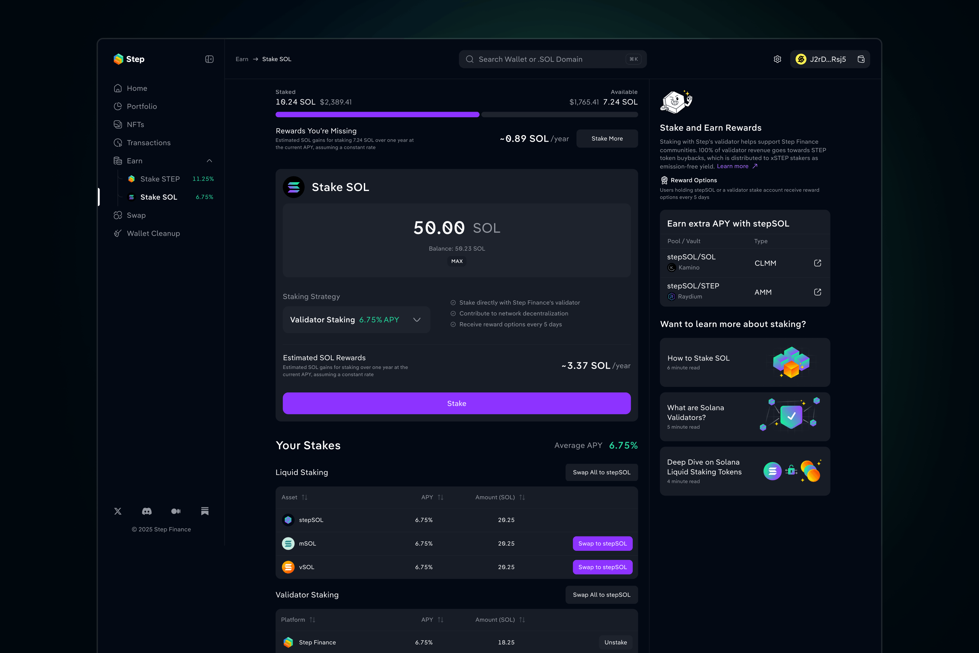The width and height of the screenshot is (979, 653).
Task: Click Balance: 50.23 SOL text
Action: coord(457,248)
